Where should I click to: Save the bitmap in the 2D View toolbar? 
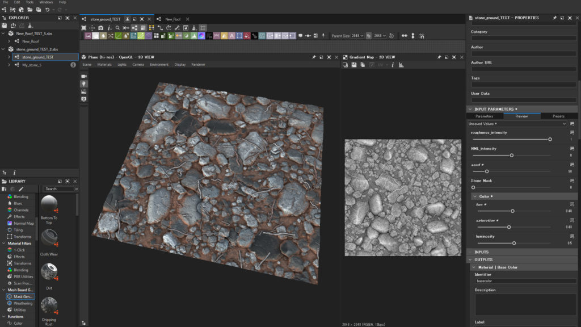coord(353,65)
